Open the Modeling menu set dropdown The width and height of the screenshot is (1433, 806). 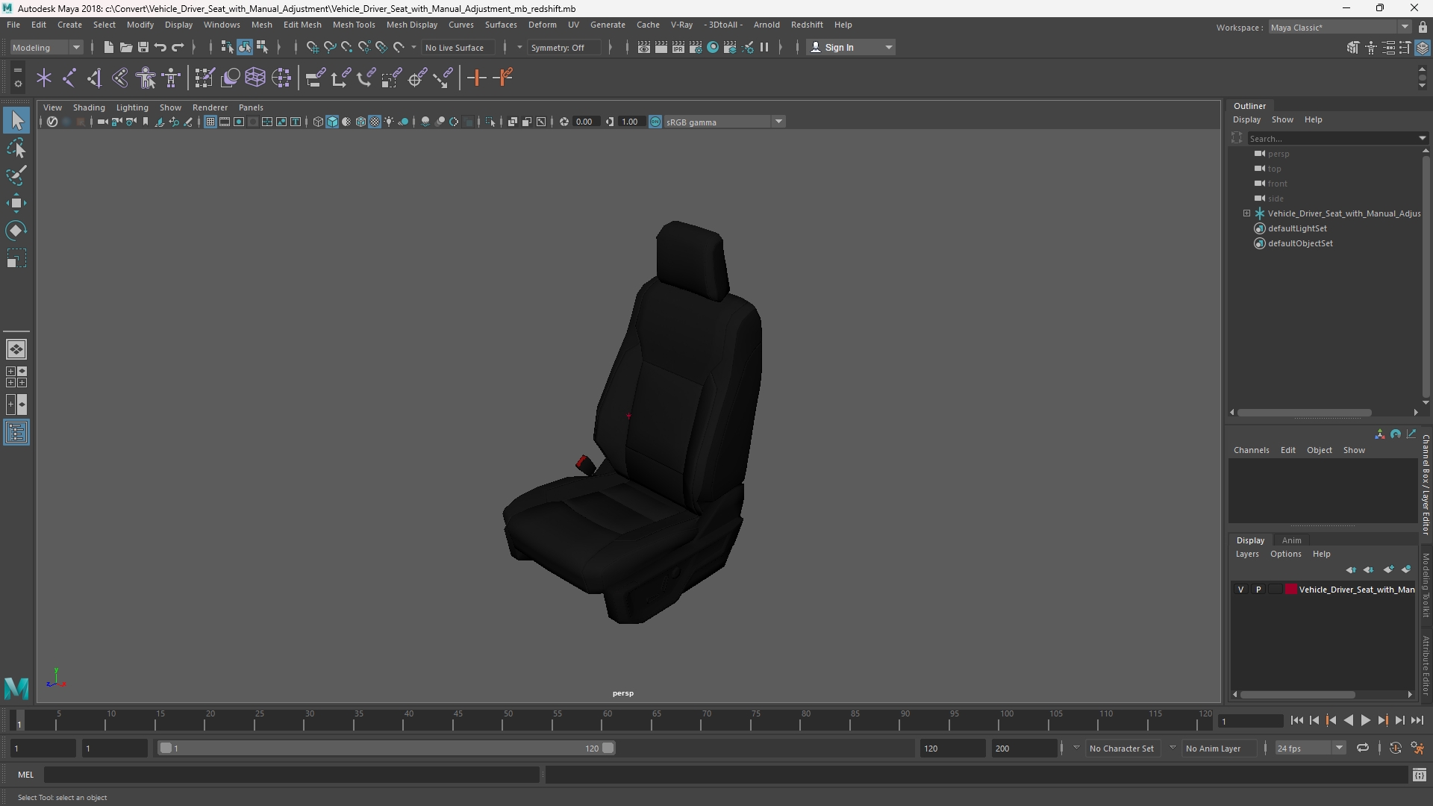46,47
